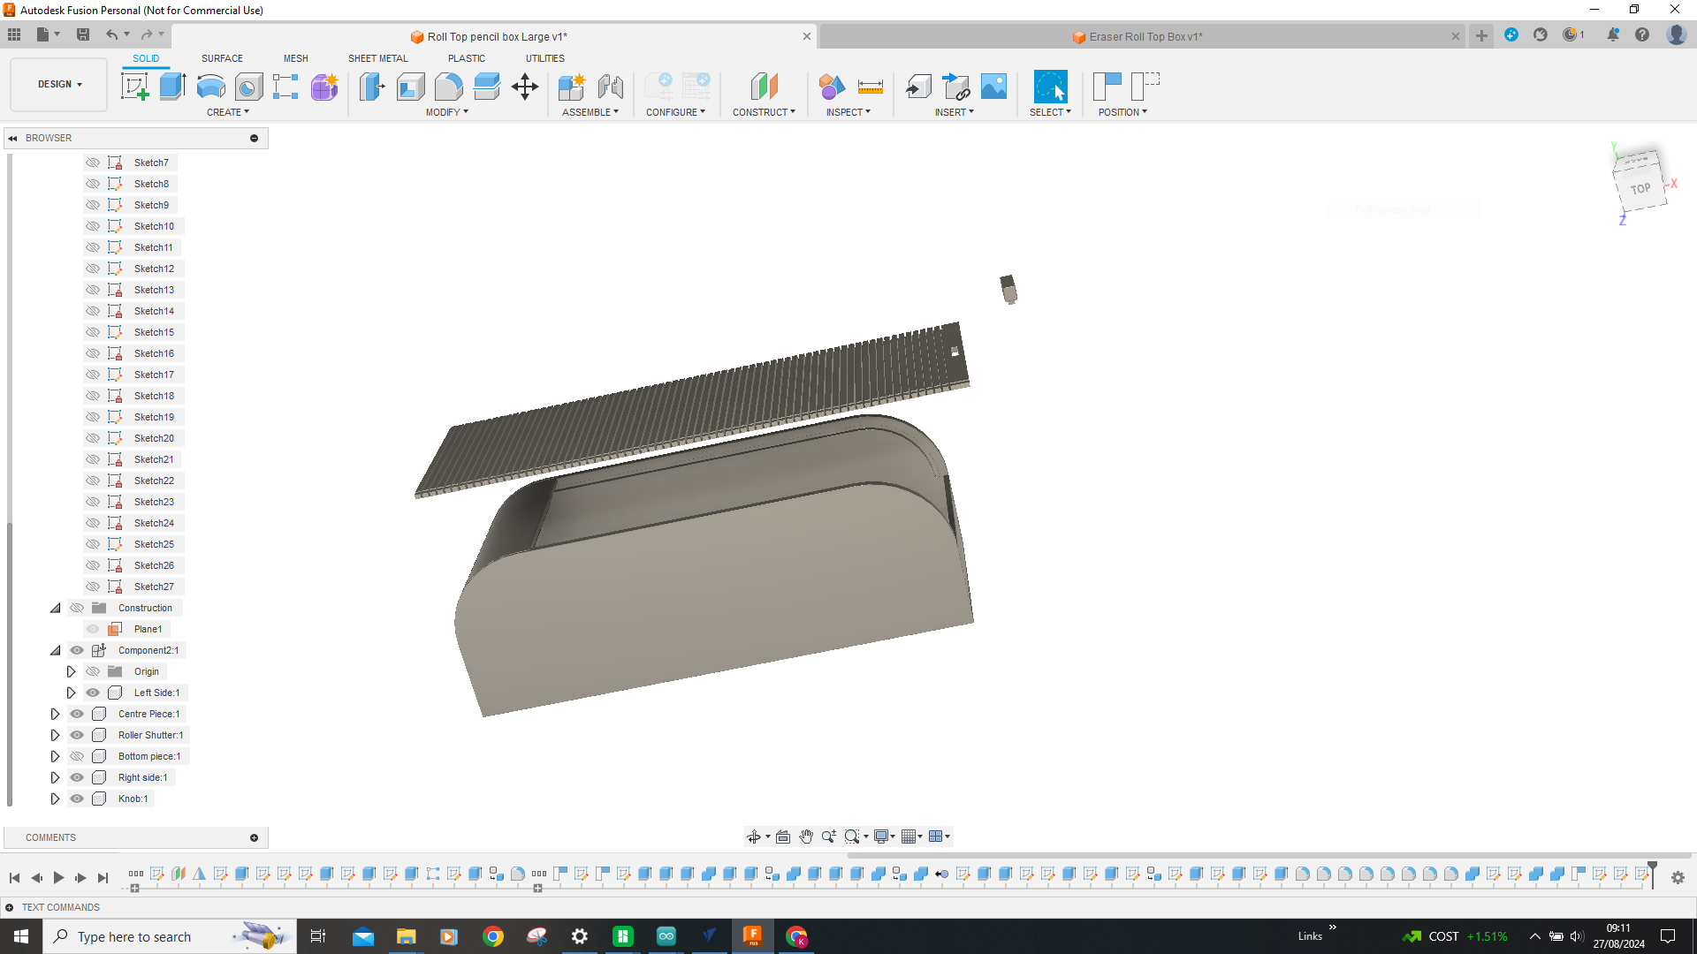Select the Create Sketch tool
The image size is (1697, 954).
click(x=134, y=87)
